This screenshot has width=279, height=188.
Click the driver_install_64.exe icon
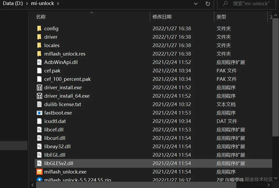point(39,96)
